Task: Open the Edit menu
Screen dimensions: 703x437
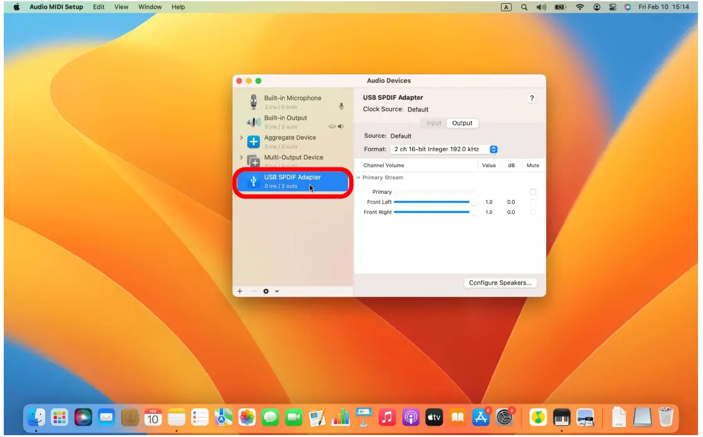Action: 98,7
